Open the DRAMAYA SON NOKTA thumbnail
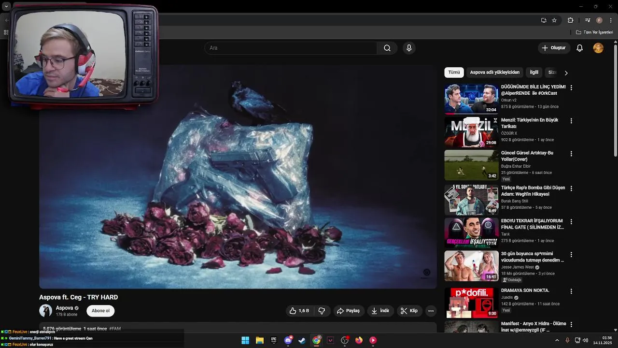 coord(471,303)
